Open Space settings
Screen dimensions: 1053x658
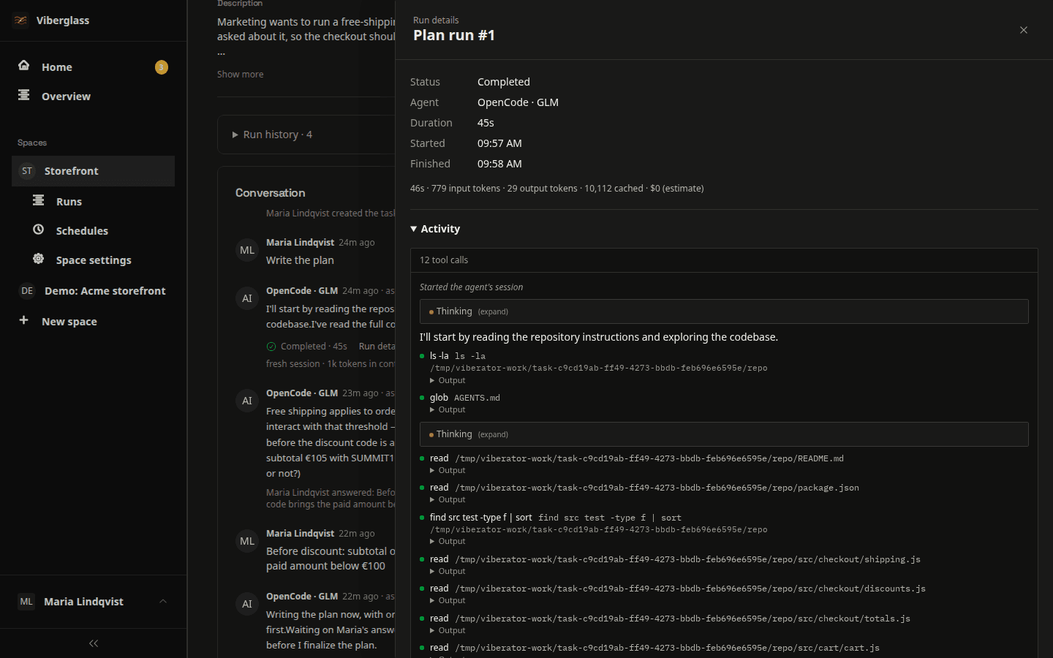(x=100, y=260)
